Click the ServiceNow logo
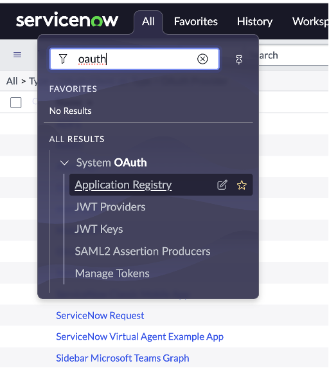The image size is (329, 368). coord(67,20)
